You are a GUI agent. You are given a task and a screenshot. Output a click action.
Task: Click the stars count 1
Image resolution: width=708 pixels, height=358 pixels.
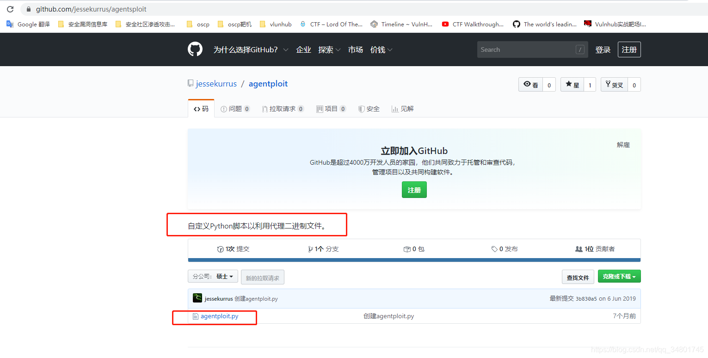(x=590, y=85)
